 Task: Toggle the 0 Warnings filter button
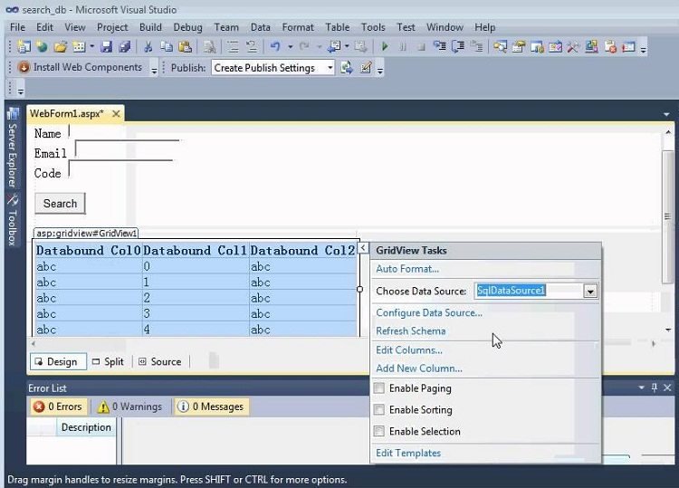click(129, 407)
